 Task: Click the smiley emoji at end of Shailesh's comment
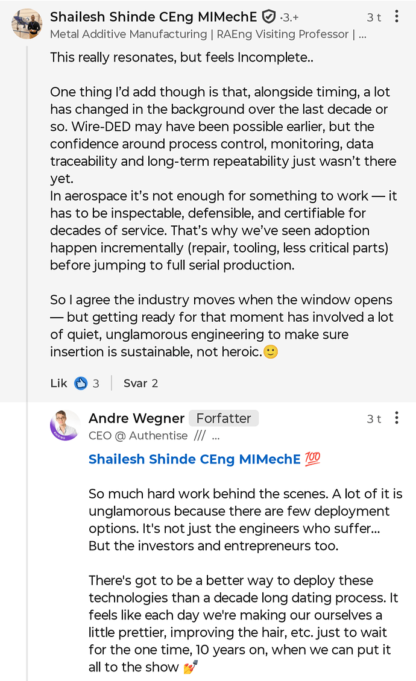pos(271,352)
